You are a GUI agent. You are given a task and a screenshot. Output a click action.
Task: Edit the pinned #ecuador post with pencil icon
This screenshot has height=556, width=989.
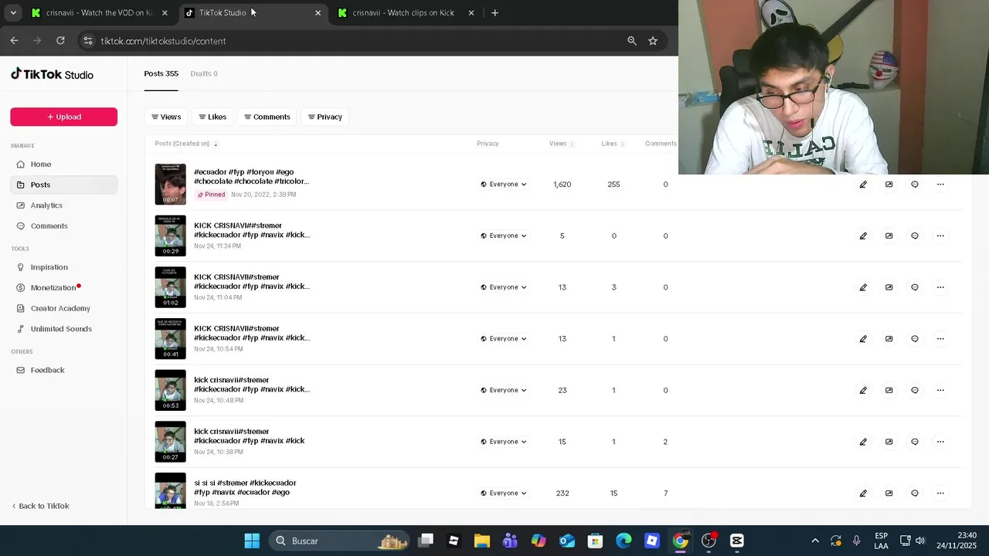[x=863, y=185]
